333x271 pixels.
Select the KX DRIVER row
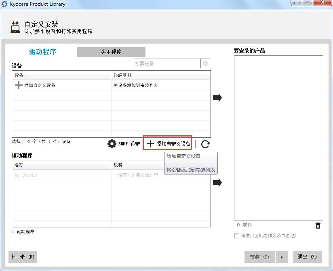point(111,175)
